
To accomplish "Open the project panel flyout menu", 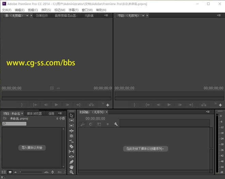I will (x=60, y=113).
